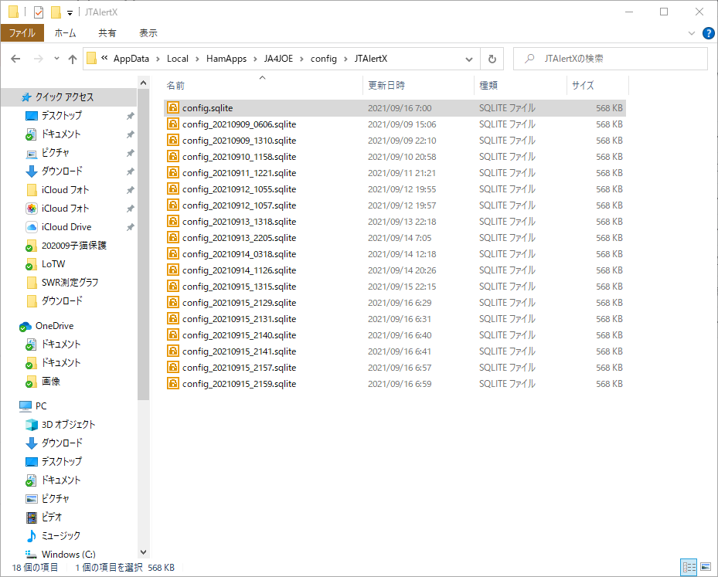Select PC in navigation pane
Viewport: 718px width, 577px height.
(x=41, y=406)
